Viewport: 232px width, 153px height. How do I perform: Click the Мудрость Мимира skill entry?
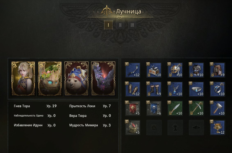[x=90, y=125]
